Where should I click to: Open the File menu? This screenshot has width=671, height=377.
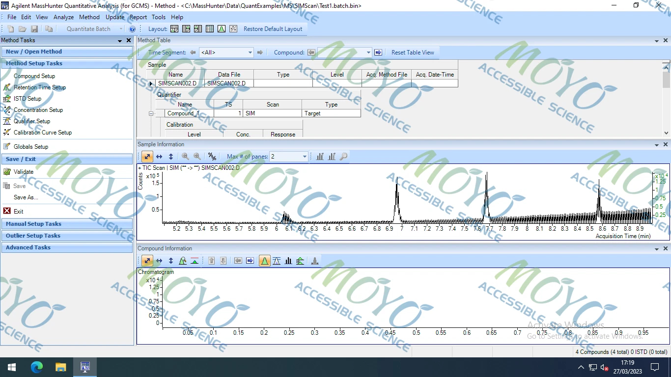click(12, 17)
